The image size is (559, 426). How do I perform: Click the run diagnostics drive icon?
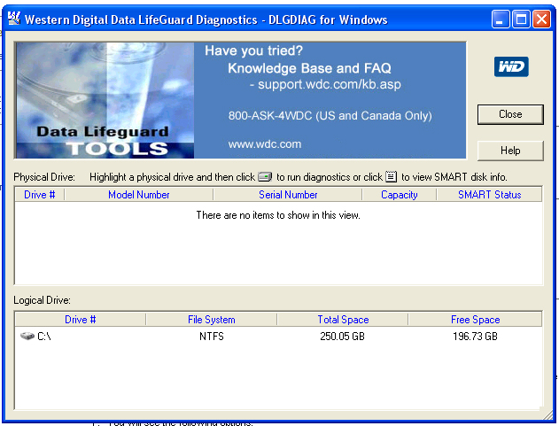[265, 177]
